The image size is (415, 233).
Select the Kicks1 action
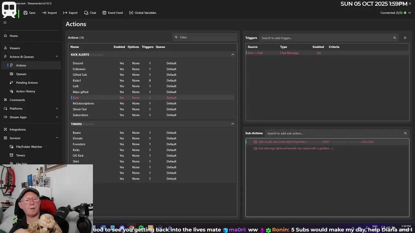[152, 81]
